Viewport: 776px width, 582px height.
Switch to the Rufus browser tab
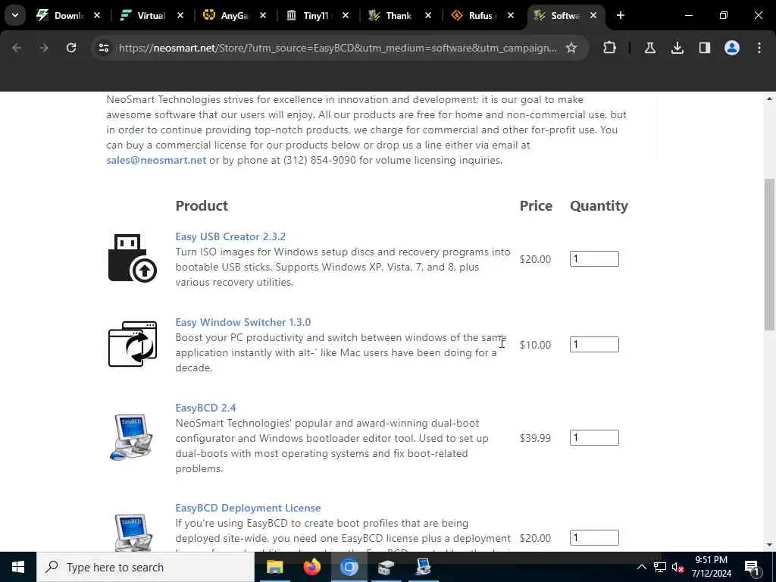(481, 15)
